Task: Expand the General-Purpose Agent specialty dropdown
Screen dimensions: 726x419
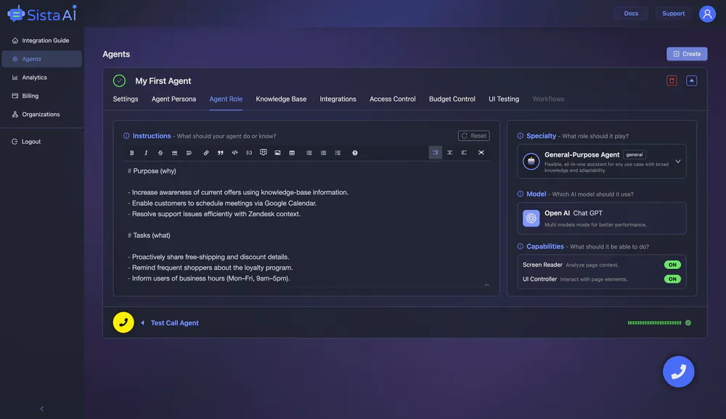Action: point(677,161)
